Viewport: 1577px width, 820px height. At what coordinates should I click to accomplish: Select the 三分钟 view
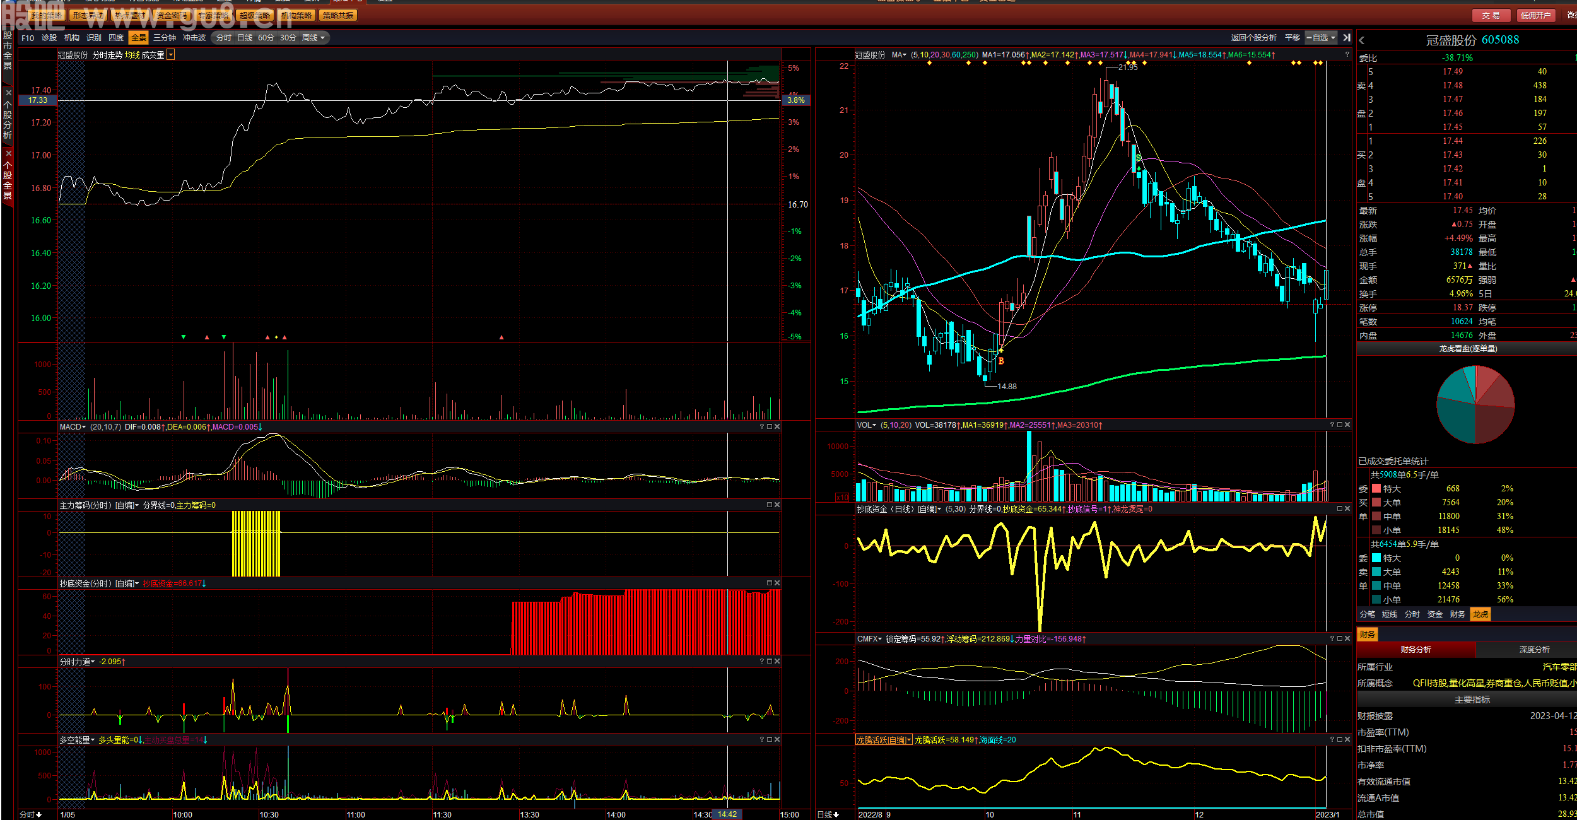click(x=164, y=38)
